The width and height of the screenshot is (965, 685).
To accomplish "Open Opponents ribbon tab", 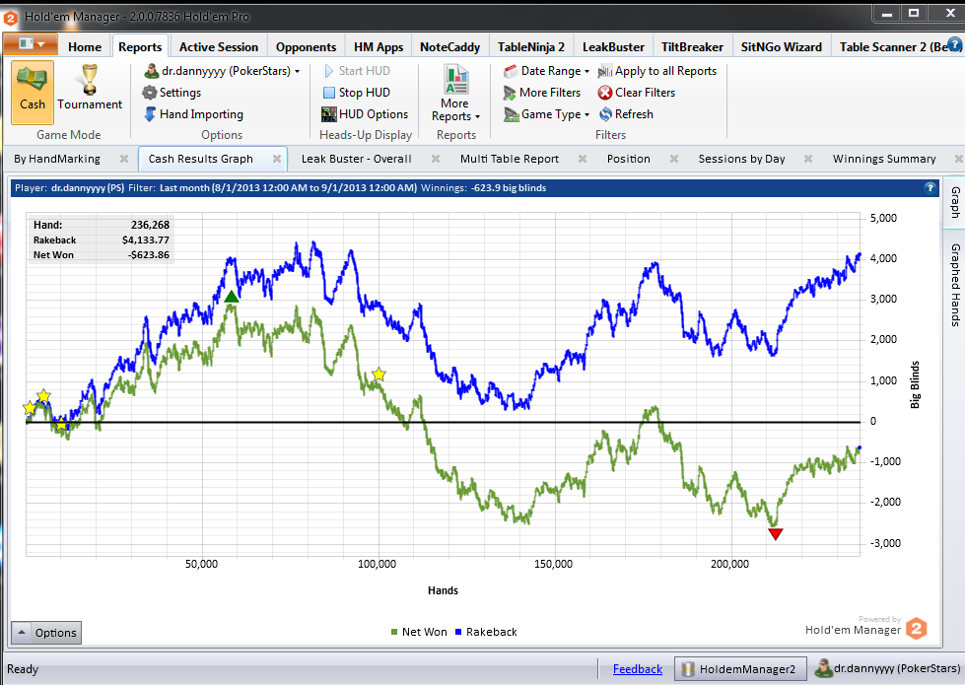I will tap(306, 46).
